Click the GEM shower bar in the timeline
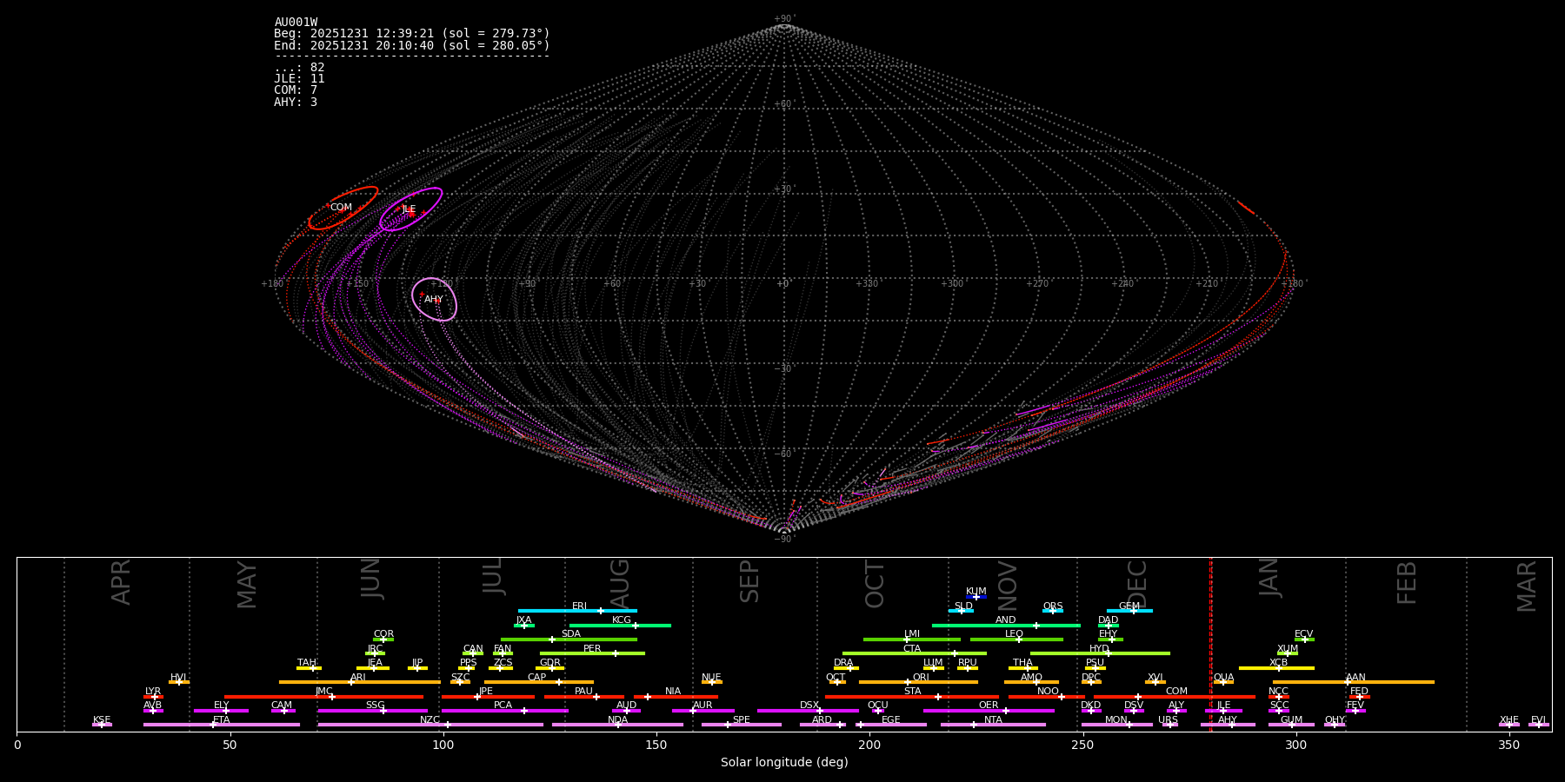1565x782 pixels. click(1129, 611)
